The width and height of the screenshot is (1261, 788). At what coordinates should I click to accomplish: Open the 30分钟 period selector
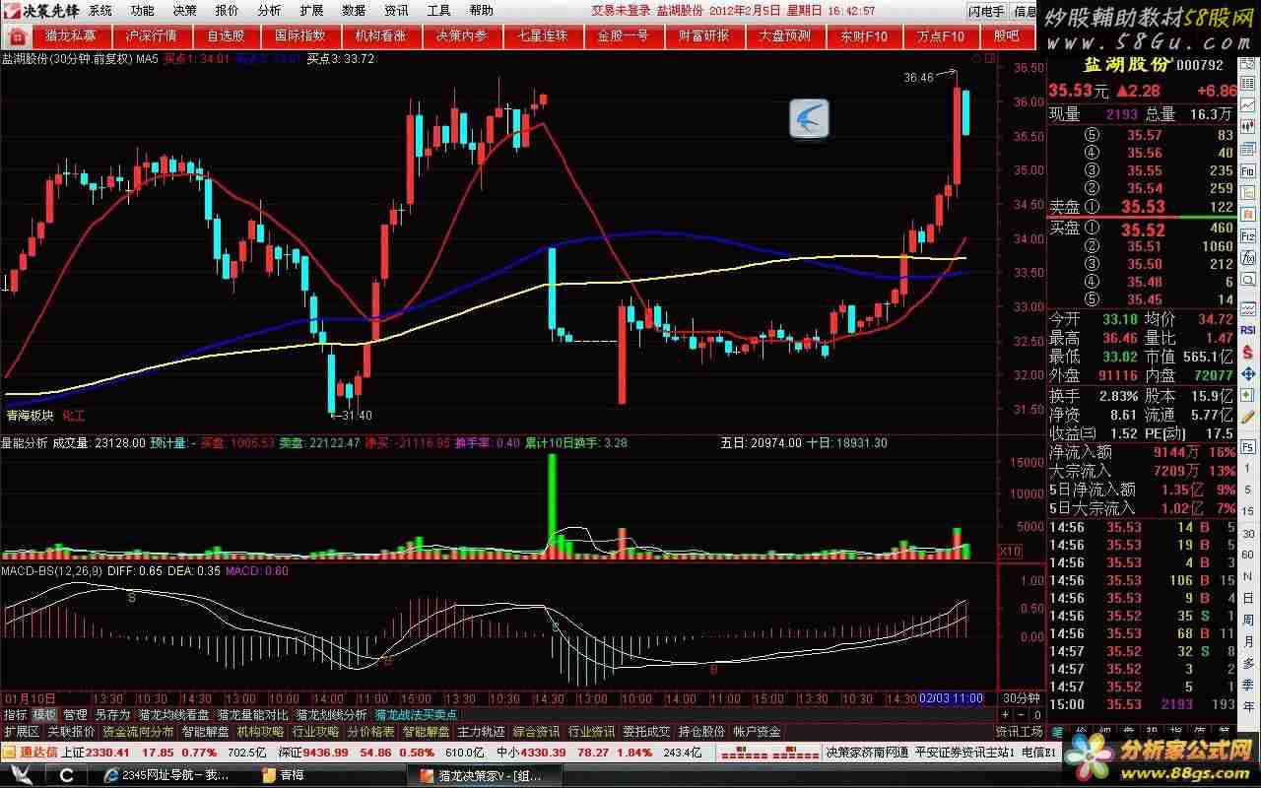(1021, 697)
